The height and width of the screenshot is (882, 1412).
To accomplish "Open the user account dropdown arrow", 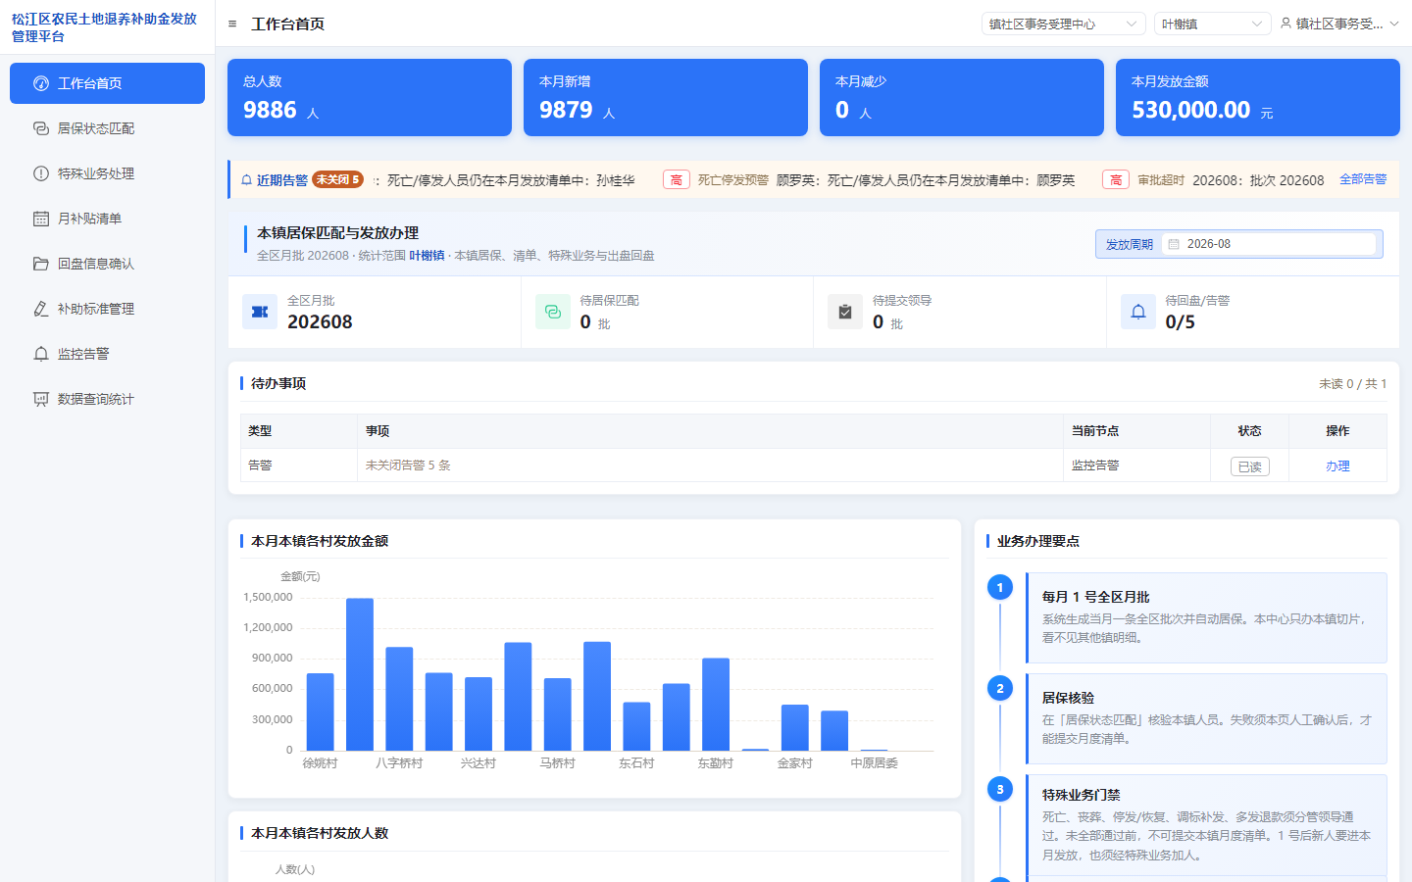I will click(x=1394, y=24).
